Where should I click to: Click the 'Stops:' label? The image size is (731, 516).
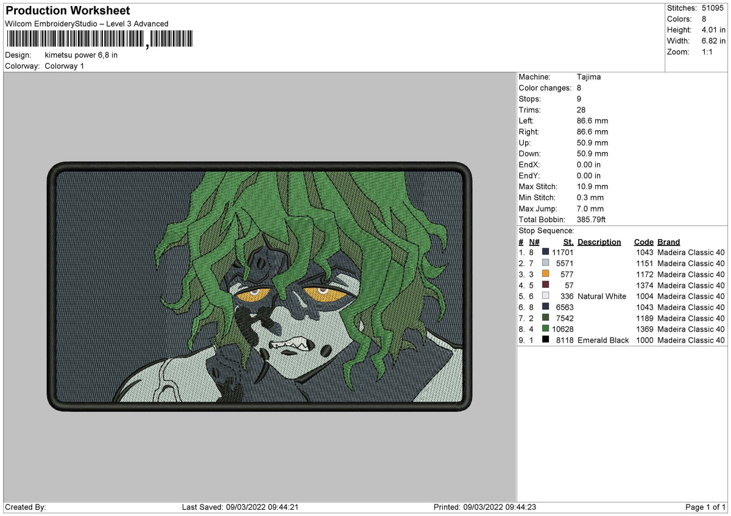[x=530, y=99]
